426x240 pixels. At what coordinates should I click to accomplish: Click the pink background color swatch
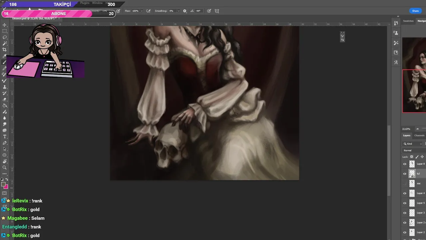point(6,187)
